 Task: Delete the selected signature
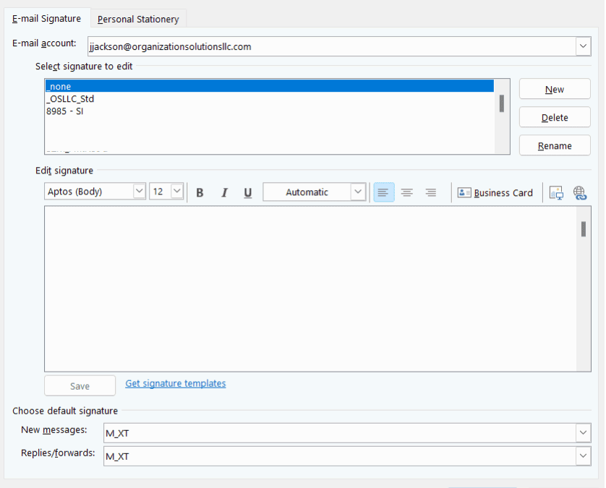[555, 117]
